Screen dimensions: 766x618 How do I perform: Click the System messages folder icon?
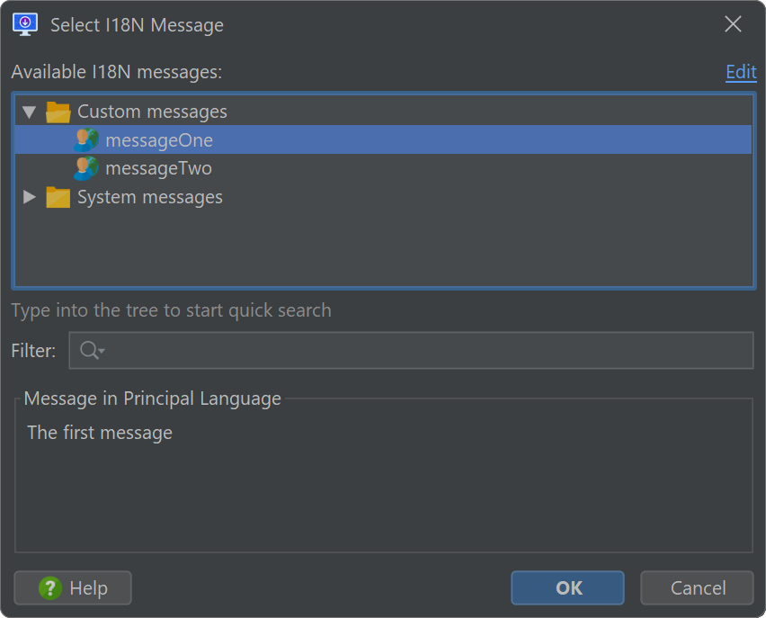point(58,198)
